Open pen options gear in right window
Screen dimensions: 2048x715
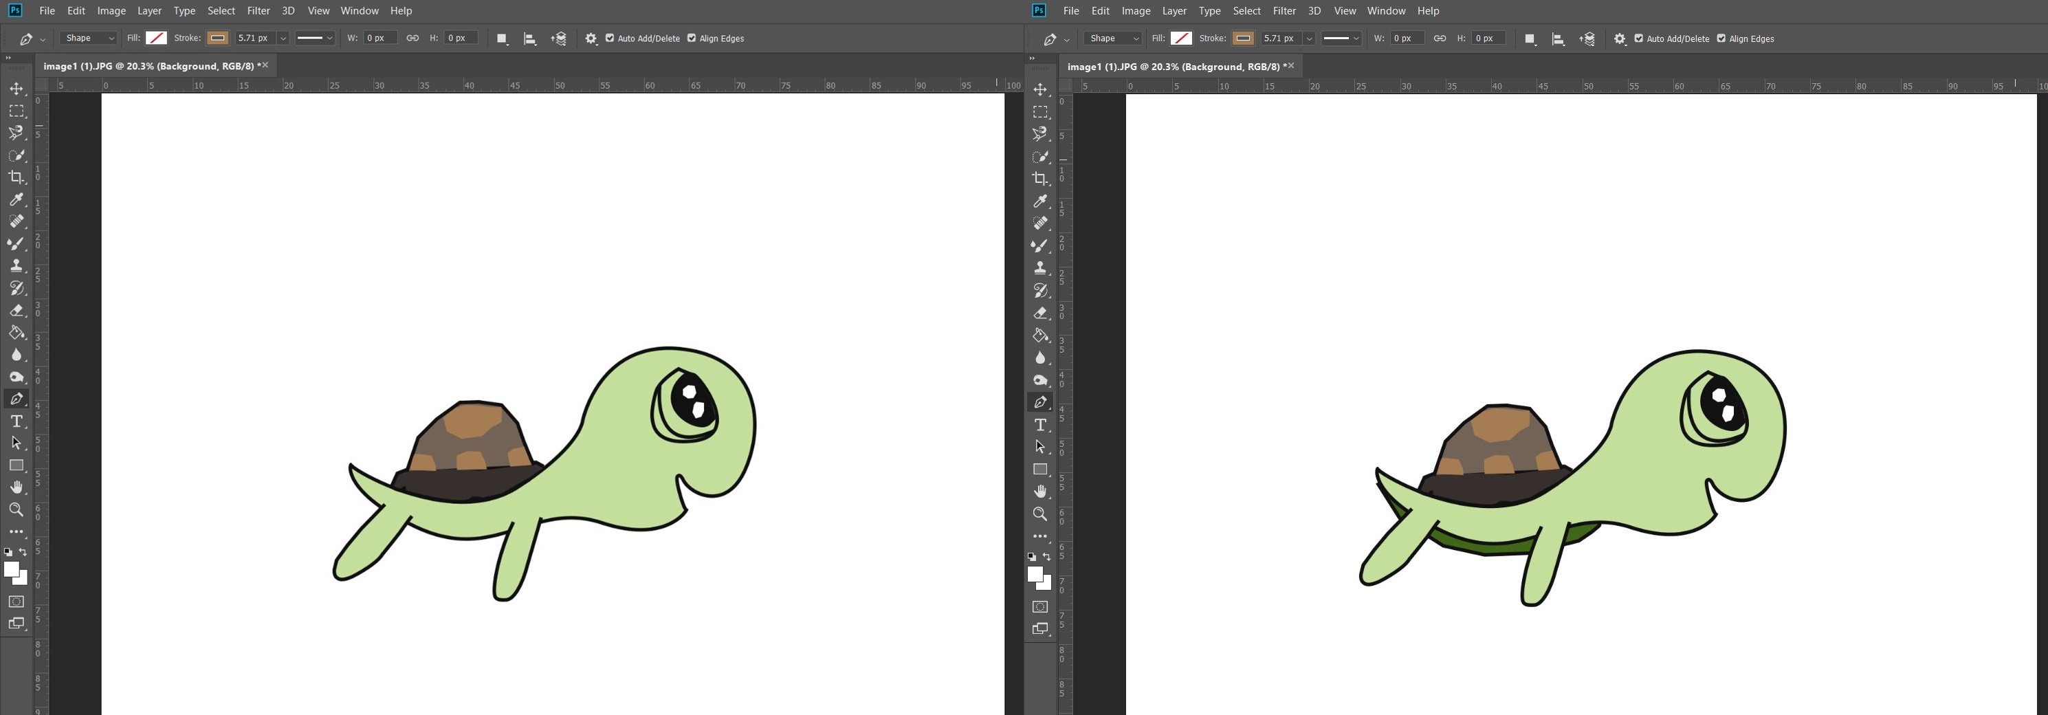tap(1620, 38)
